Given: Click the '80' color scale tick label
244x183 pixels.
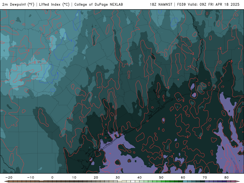Looking at the screenshot, I should click(x=227, y=178).
